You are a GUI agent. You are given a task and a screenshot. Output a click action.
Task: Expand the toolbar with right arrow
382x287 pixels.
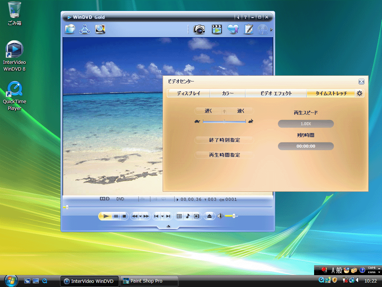click(272, 30)
